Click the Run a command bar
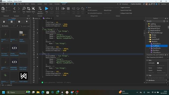 pos(84,85)
